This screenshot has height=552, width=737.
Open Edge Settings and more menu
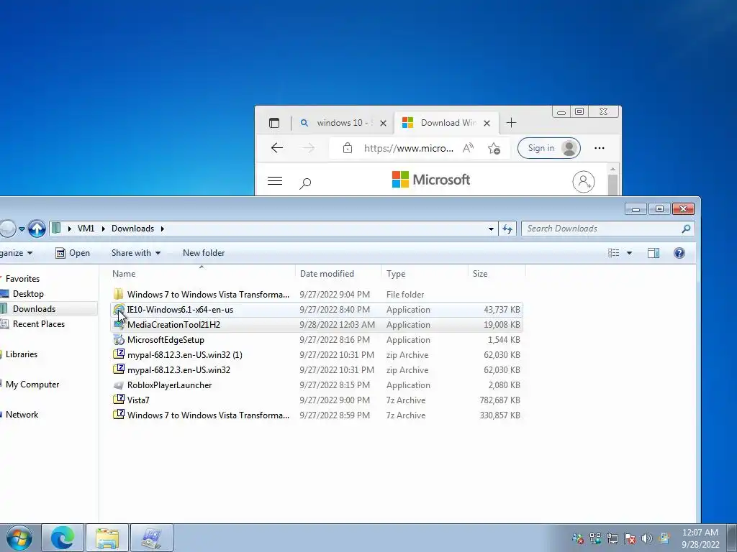click(600, 148)
